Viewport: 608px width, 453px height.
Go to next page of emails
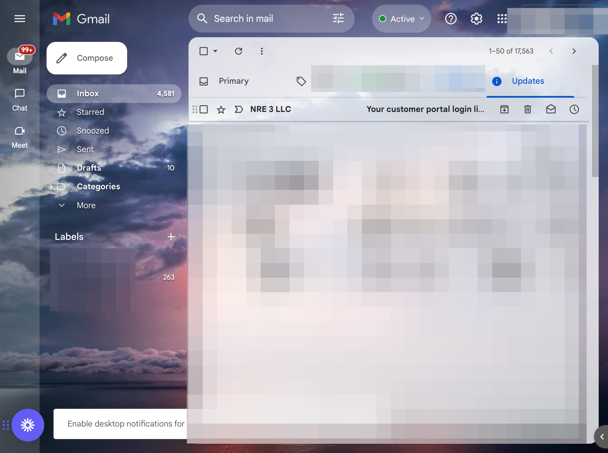pos(574,51)
